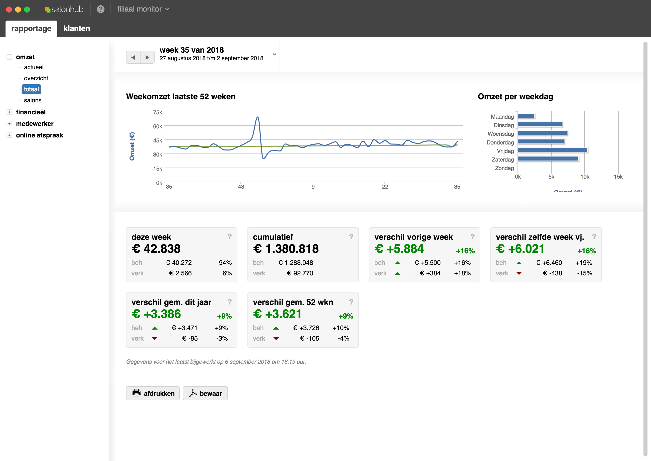Viewport: 651px width, 461px height.
Task: Expand the financieël tree section
Action: 9,112
